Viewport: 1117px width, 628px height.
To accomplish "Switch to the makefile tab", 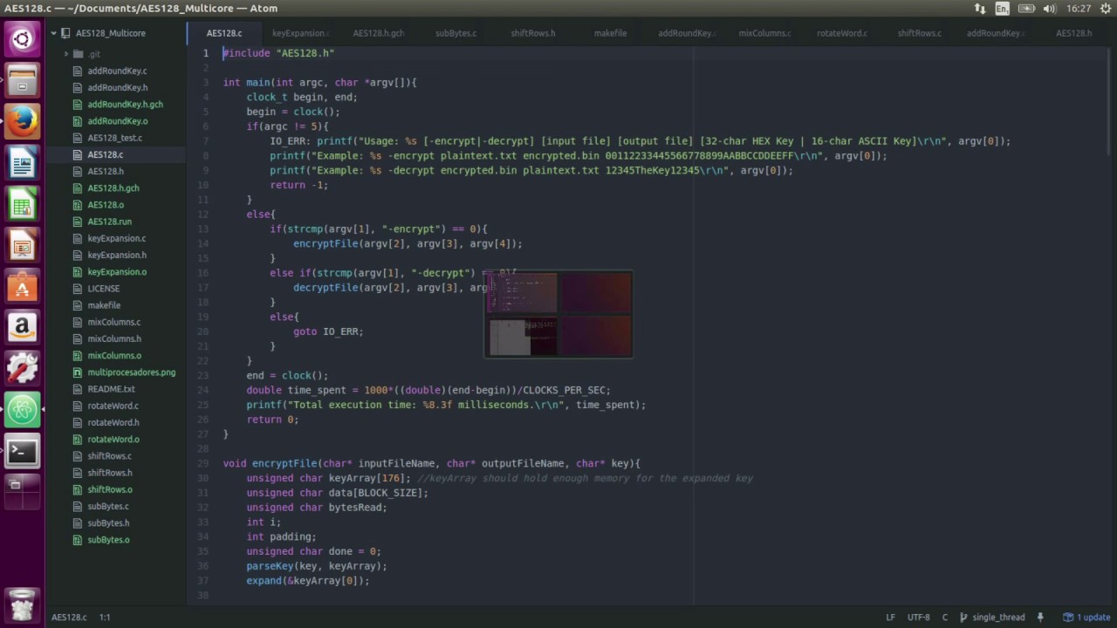I will click(x=610, y=33).
